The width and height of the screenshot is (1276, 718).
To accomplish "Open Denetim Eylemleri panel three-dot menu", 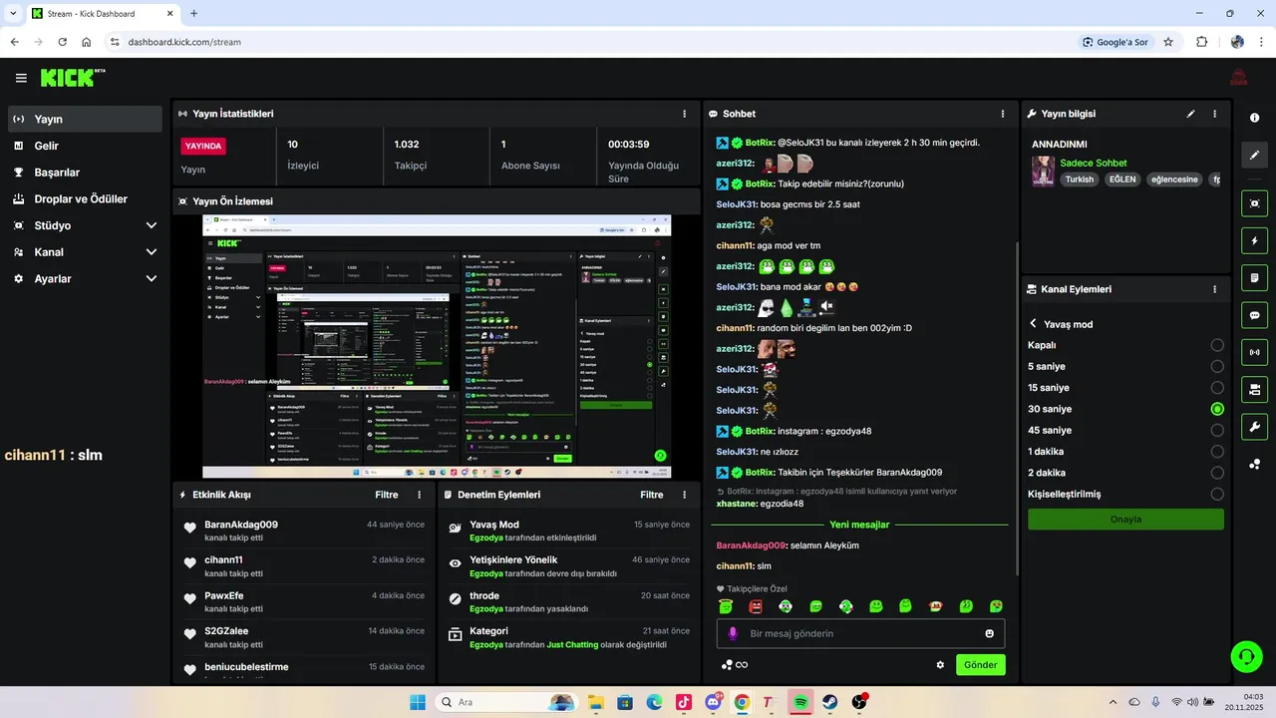I will point(684,495).
